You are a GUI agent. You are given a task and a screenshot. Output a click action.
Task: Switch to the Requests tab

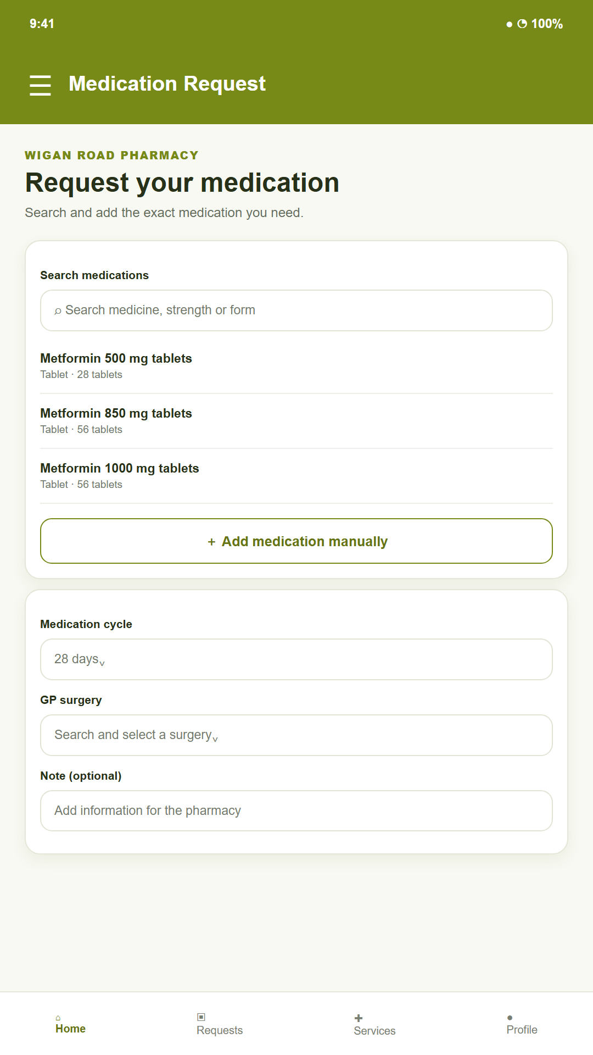[x=220, y=1030]
